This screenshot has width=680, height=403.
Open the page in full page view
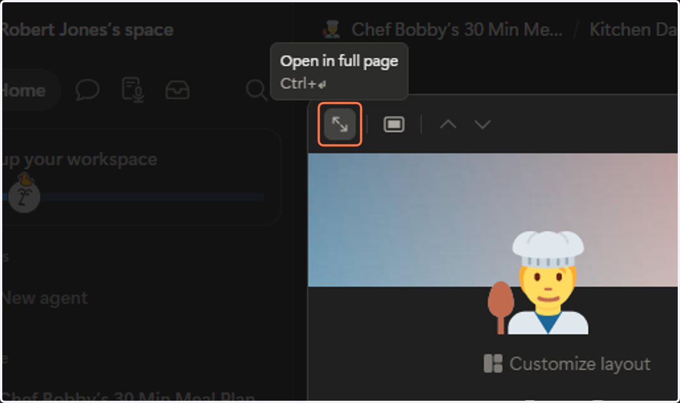339,124
